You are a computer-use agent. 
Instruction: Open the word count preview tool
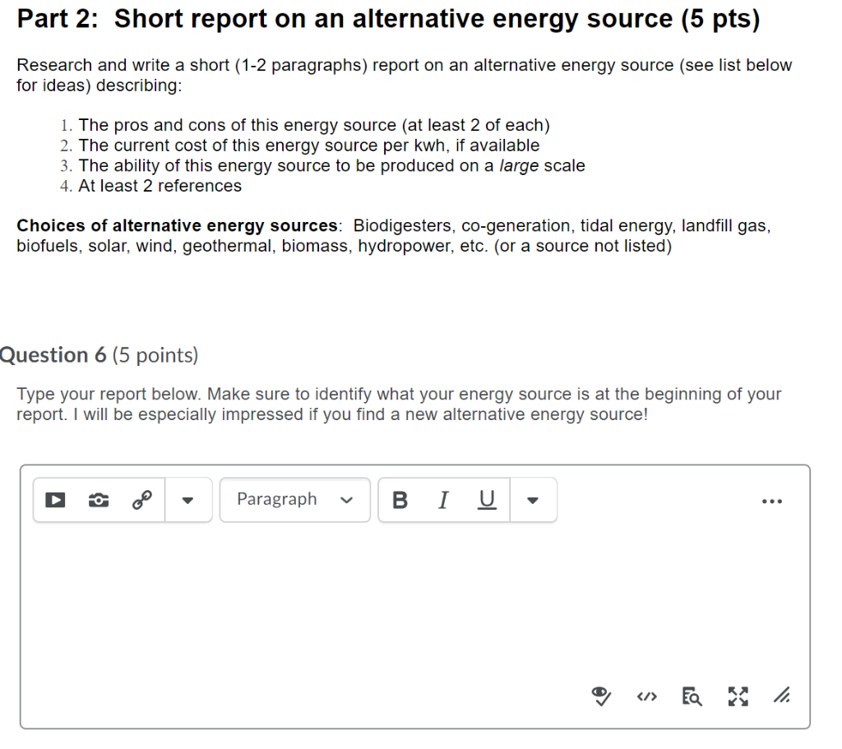tap(692, 696)
